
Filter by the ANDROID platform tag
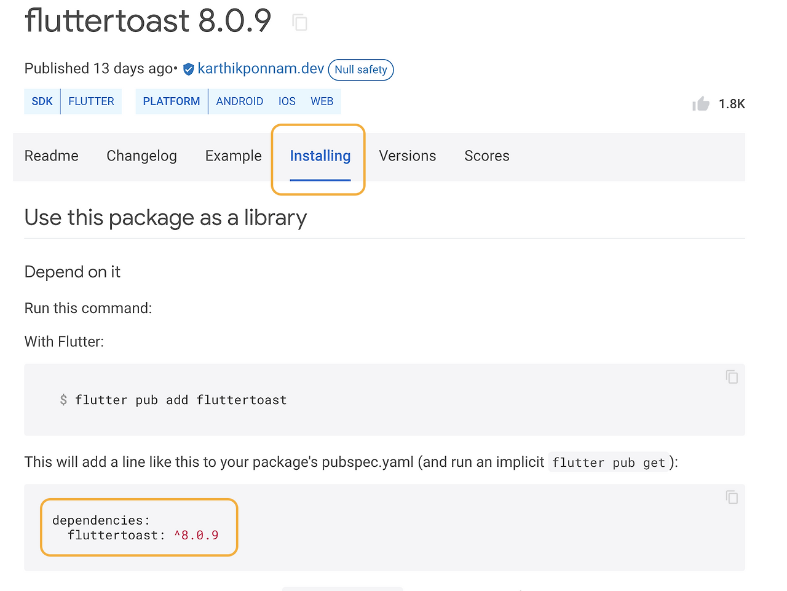[240, 101]
